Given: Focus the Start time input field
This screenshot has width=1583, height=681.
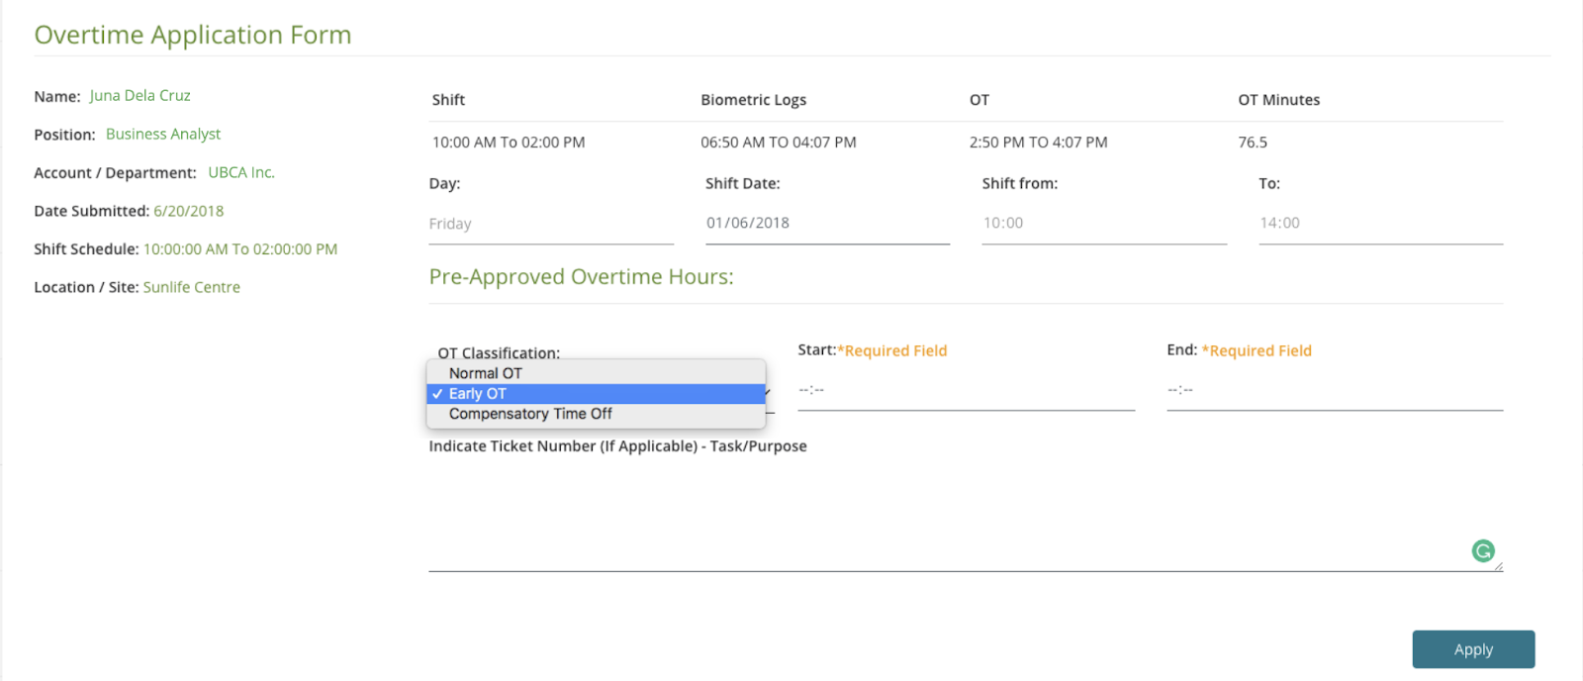Looking at the screenshot, I should 965,390.
